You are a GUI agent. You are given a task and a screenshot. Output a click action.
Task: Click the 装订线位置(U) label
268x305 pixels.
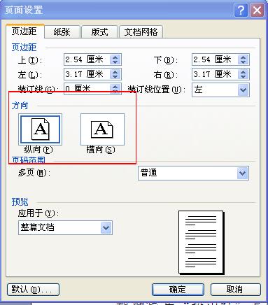(156, 90)
